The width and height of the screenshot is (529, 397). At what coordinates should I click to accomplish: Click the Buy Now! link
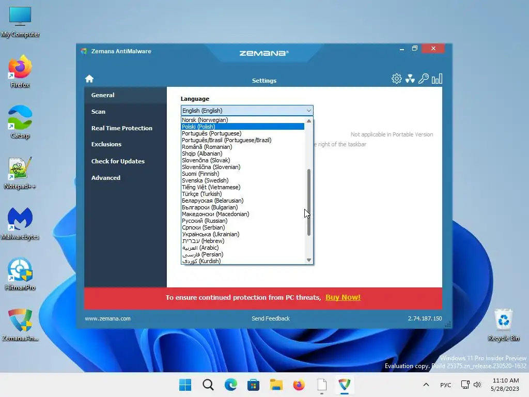(343, 297)
